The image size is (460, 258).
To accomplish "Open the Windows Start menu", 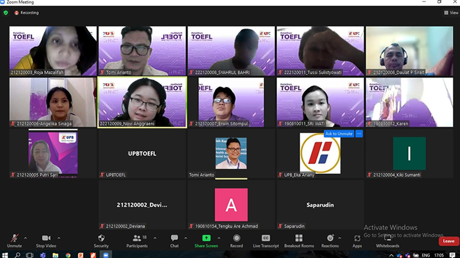I will coord(5,255).
